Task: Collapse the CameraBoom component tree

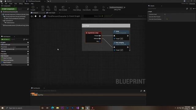Action: (3, 21)
